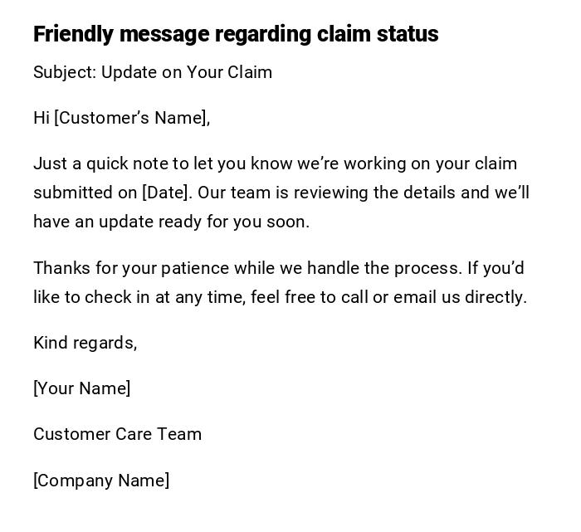Select the [Your Name] placeholder
The width and height of the screenshot is (581, 532).
[82, 388]
